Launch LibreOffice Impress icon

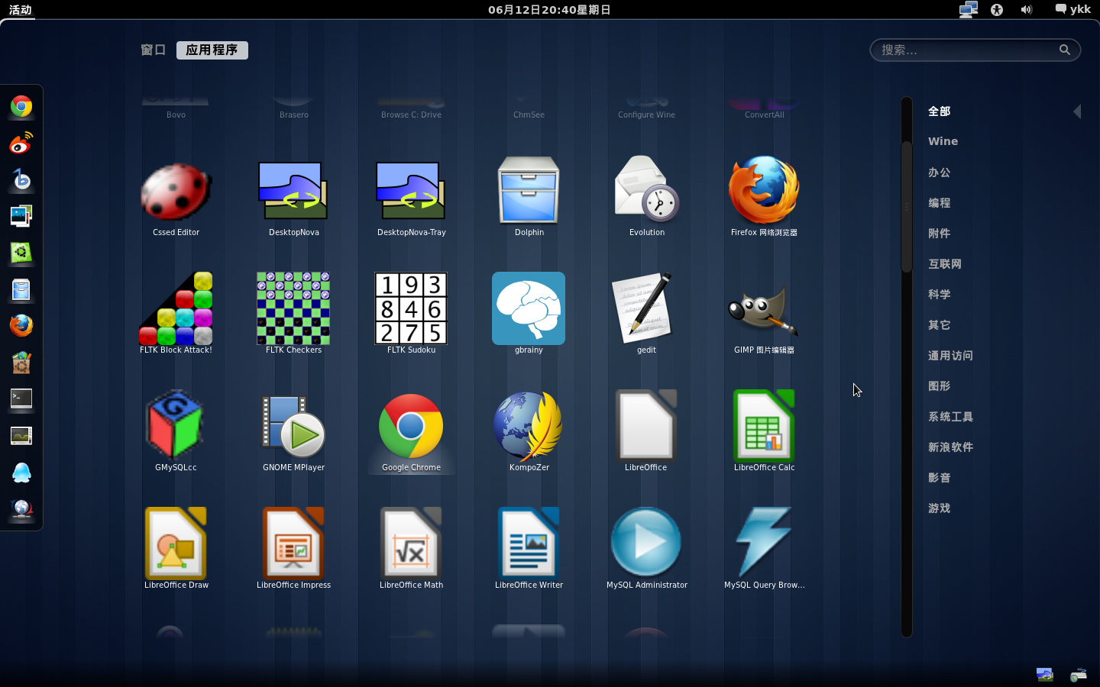click(293, 543)
